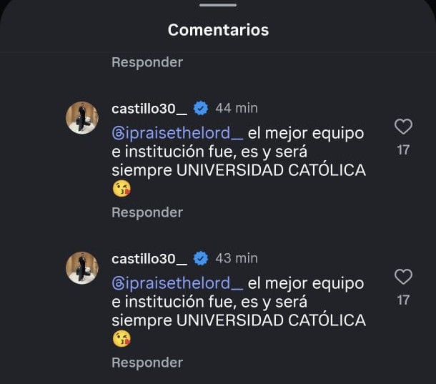View the 17 likes count on the 43 min comment
Image resolution: width=436 pixels, height=384 pixels.
pos(403,300)
